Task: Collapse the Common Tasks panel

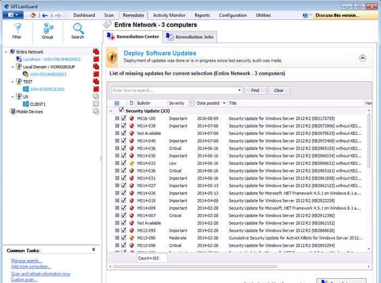Action: [x=94, y=250]
